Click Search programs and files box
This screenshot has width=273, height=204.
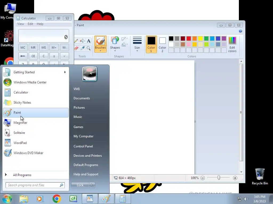click(35, 185)
